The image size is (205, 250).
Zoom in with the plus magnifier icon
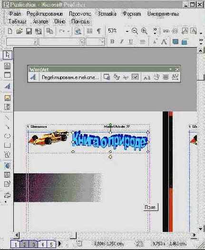tap(144, 31)
